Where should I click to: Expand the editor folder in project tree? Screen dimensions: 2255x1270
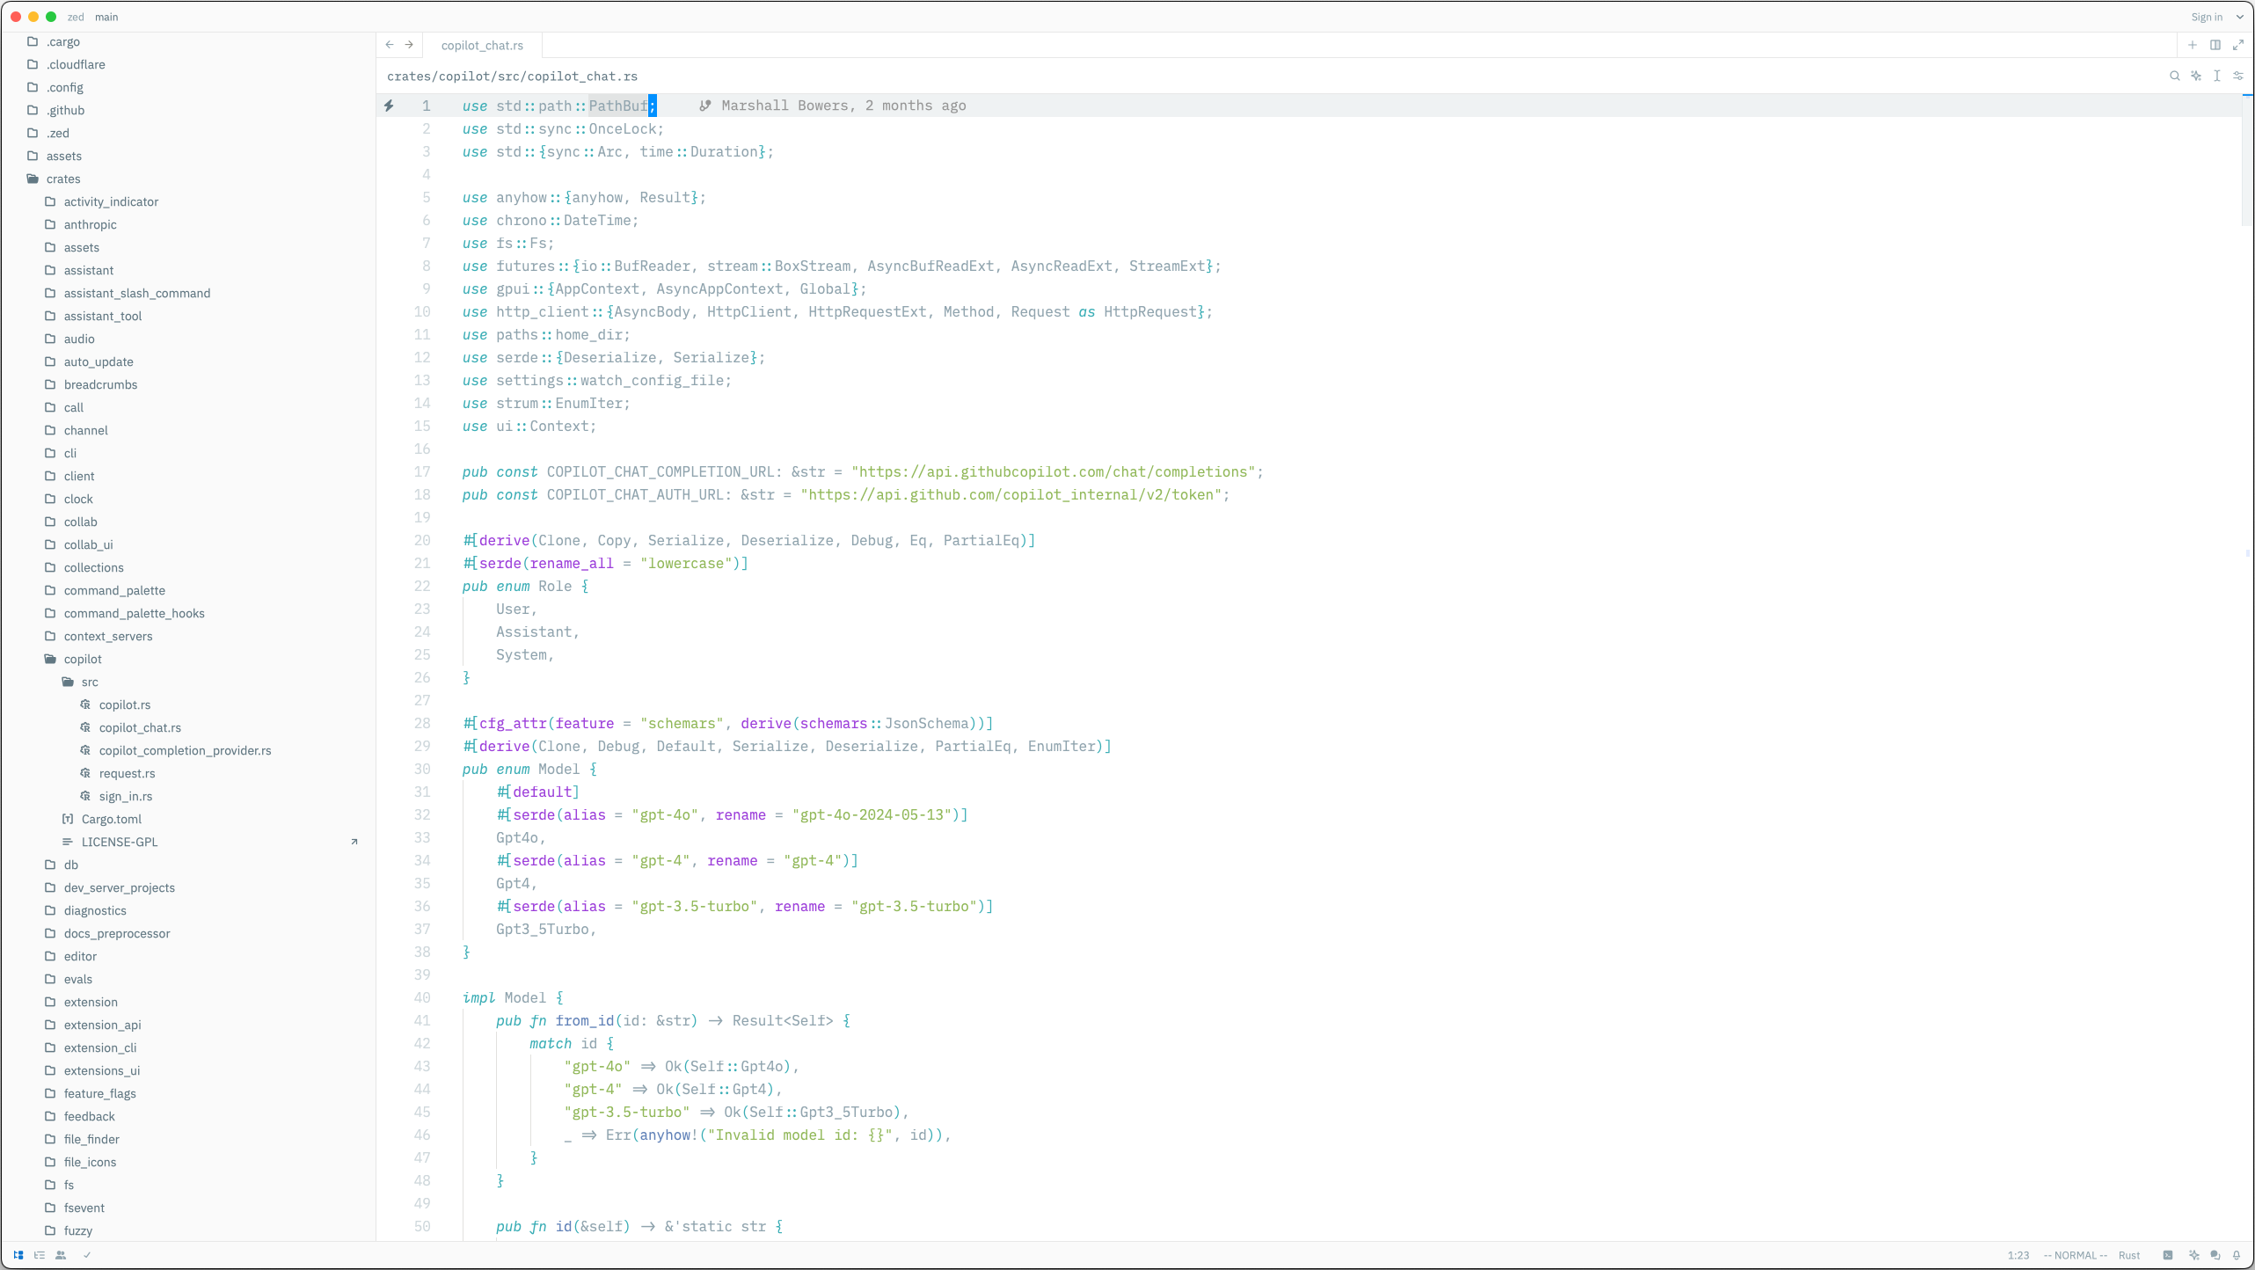(80, 956)
